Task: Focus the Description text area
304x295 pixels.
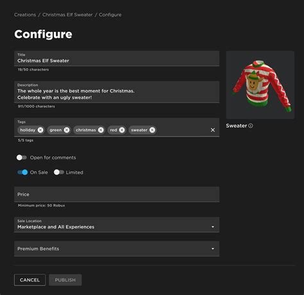Action: [117, 92]
